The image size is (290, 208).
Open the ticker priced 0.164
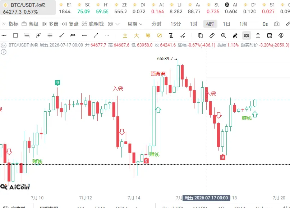[157, 8]
